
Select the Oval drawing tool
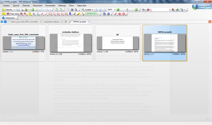click(x=54, y=14)
